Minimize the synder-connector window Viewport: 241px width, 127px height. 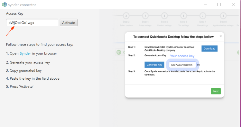click(205, 4)
